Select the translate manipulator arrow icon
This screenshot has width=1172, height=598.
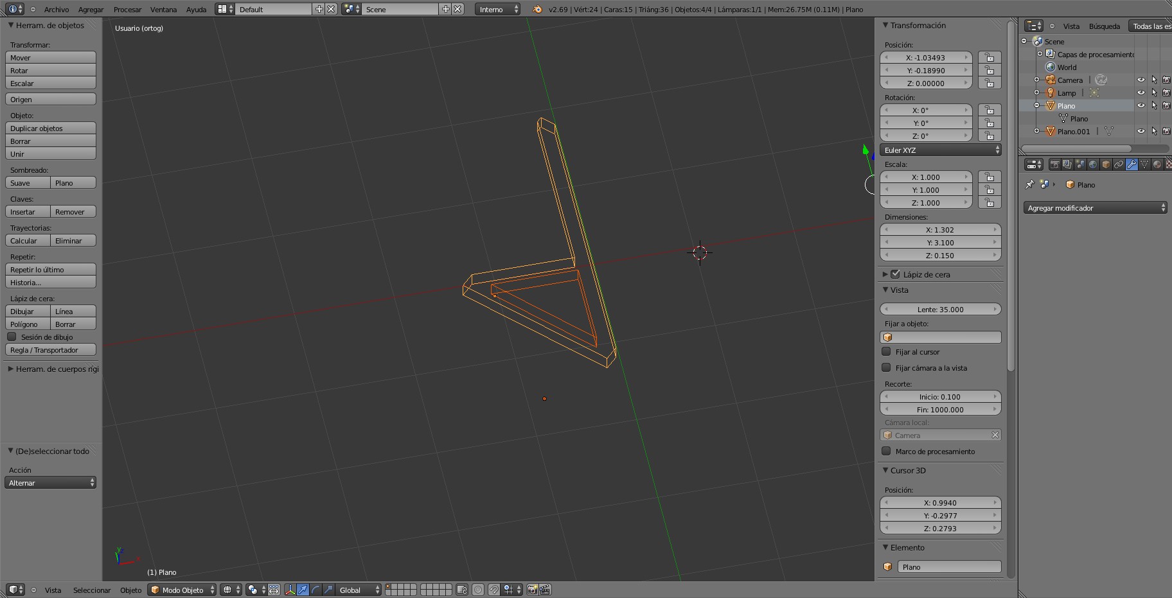point(303,590)
